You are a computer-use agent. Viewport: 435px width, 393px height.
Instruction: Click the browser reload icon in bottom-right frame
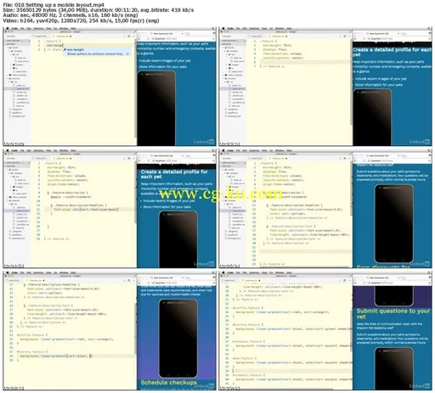(x=364, y=283)
